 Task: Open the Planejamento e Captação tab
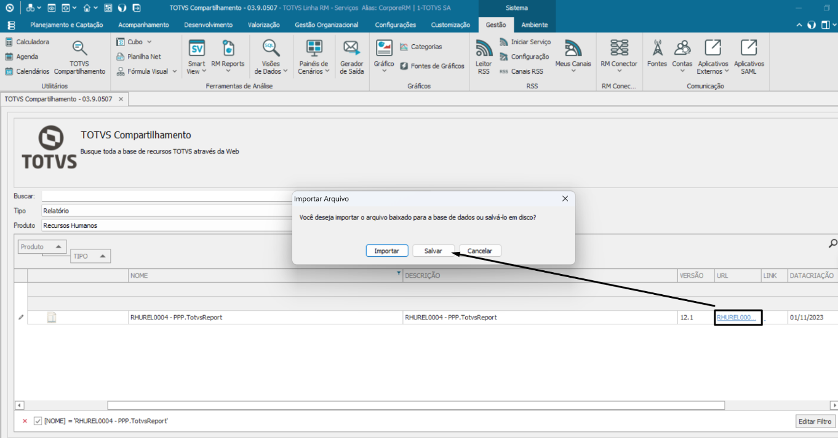point(66,25)
